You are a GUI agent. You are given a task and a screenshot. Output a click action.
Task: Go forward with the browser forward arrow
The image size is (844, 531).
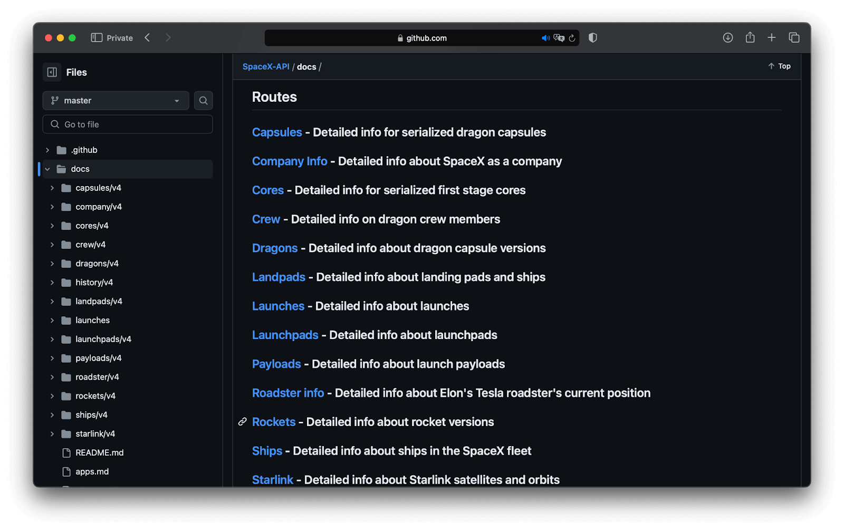click(168, 37)
